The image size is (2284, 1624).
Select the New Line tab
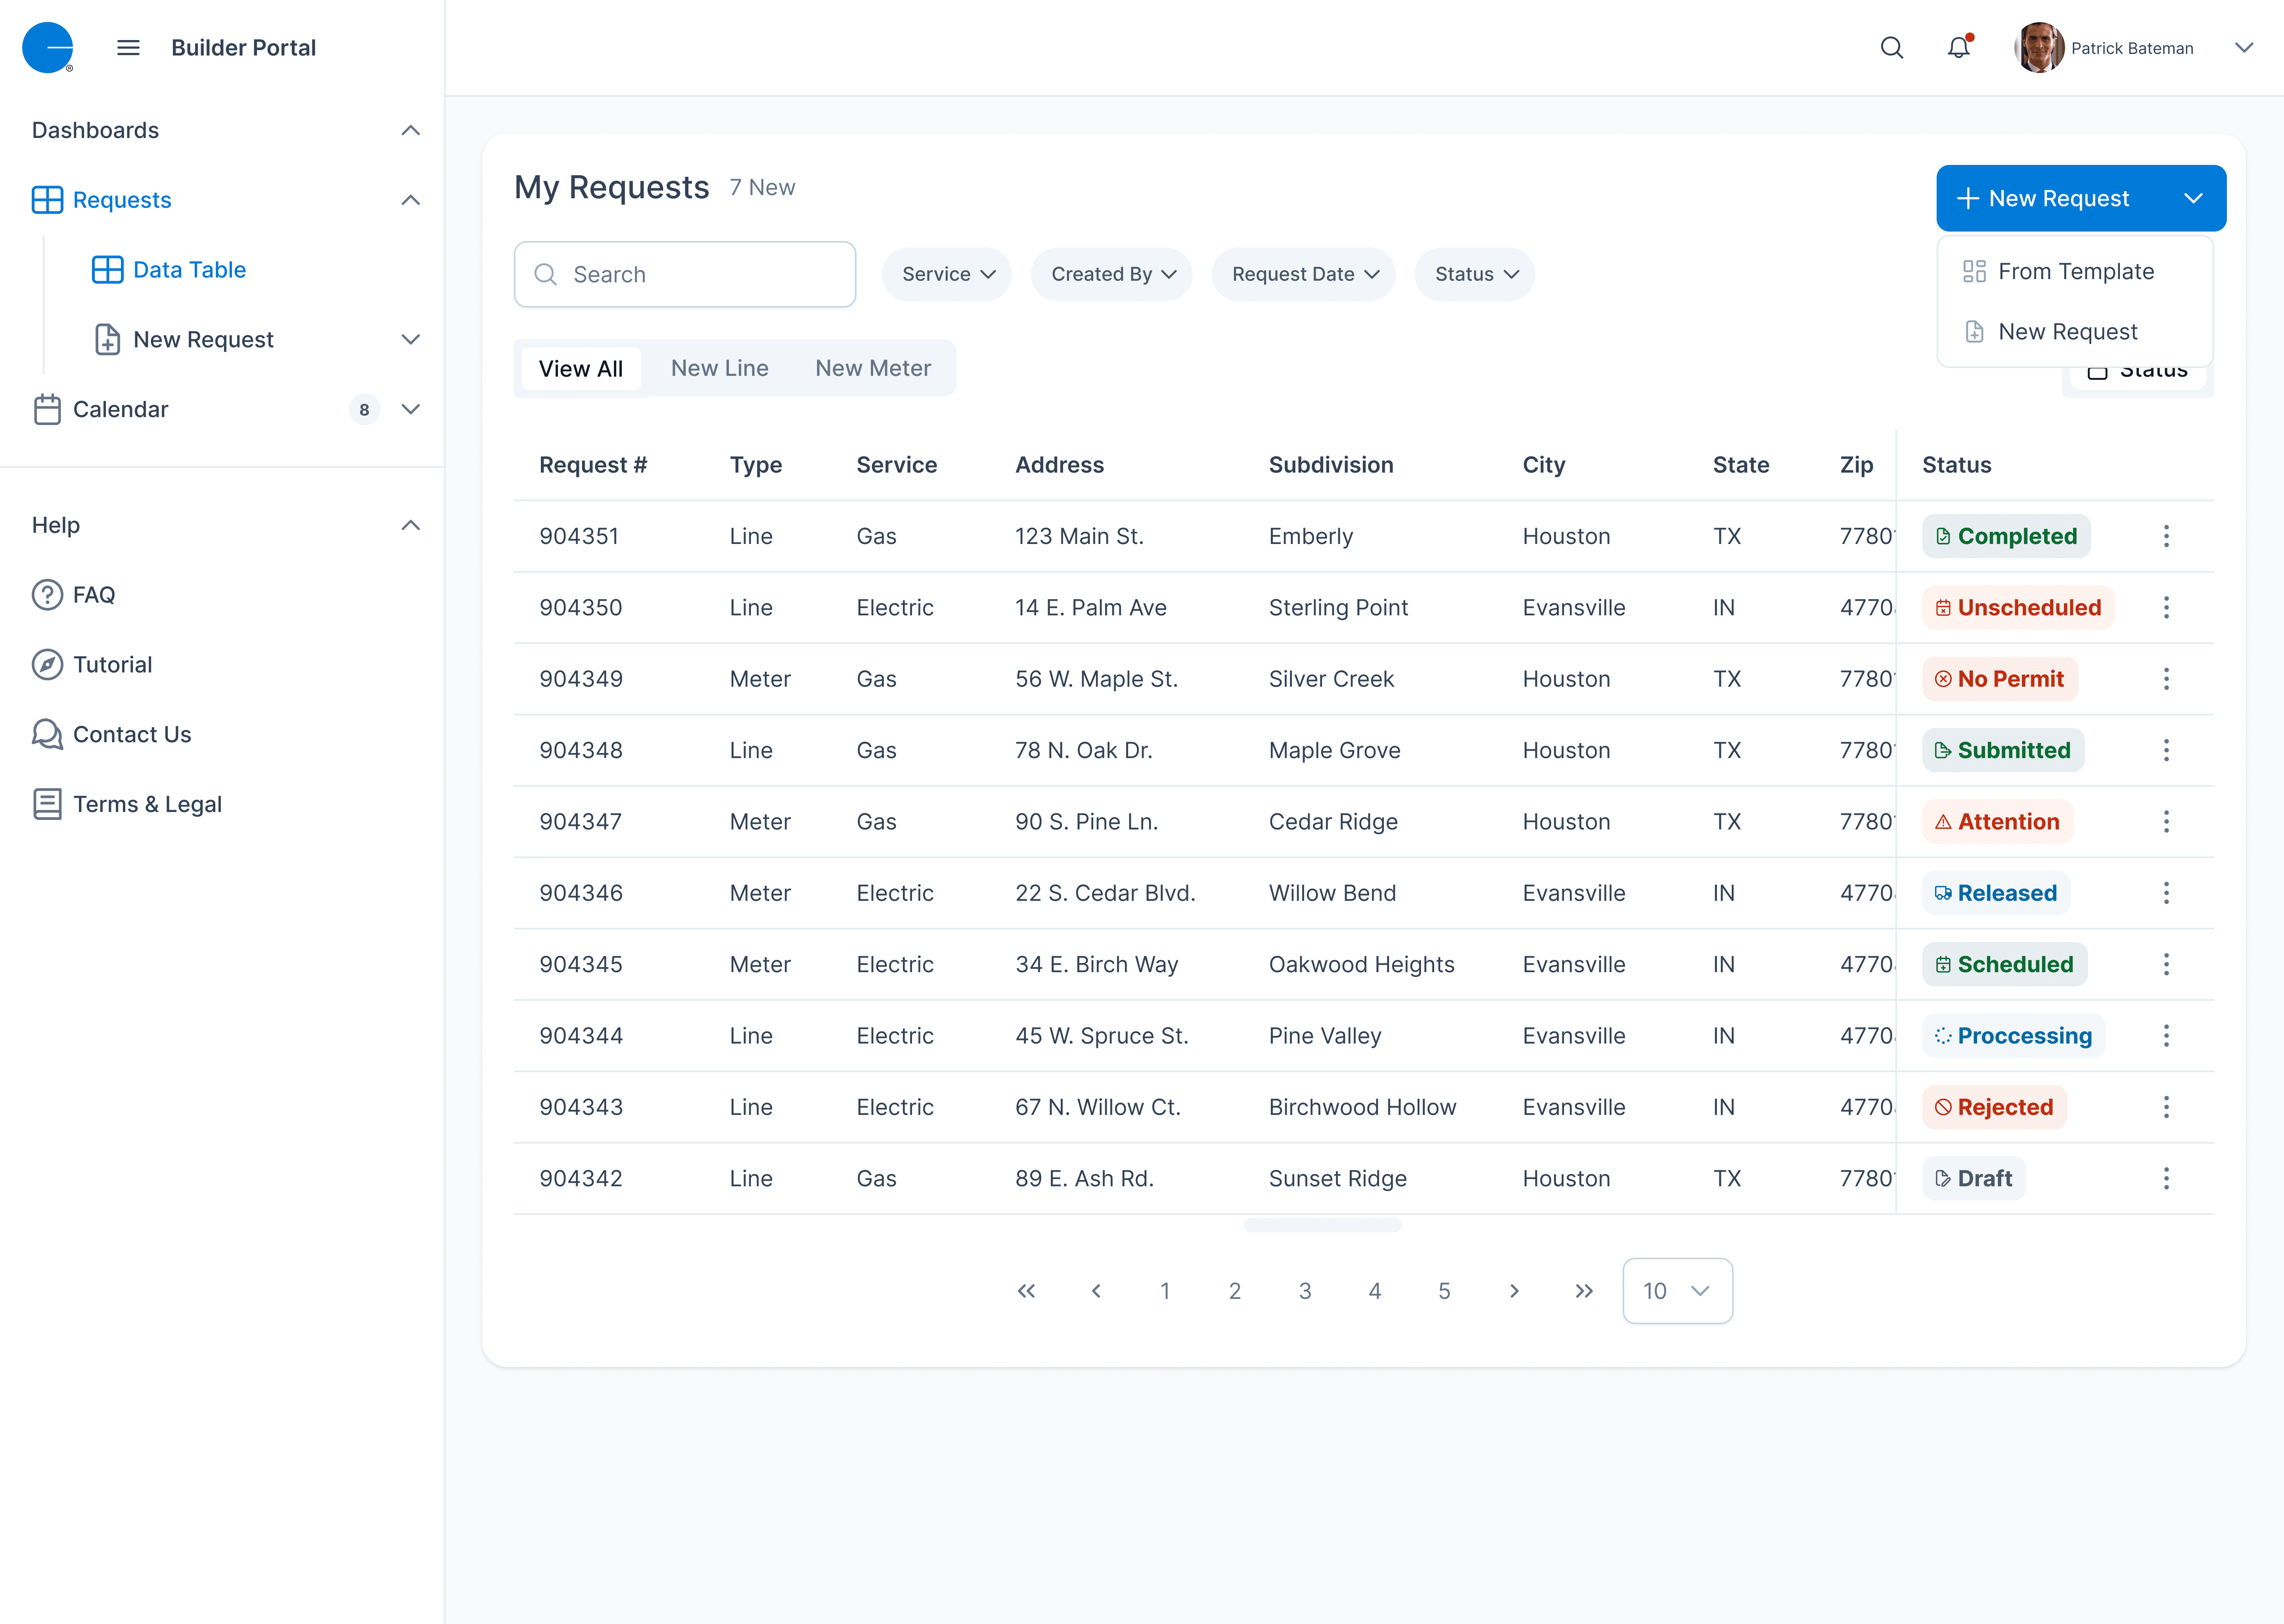coord(719,368)
